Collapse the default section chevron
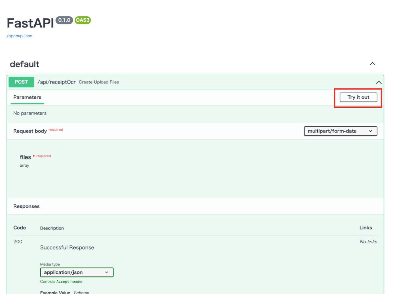This screenshot has height=294, width=393. pos(372,64)
